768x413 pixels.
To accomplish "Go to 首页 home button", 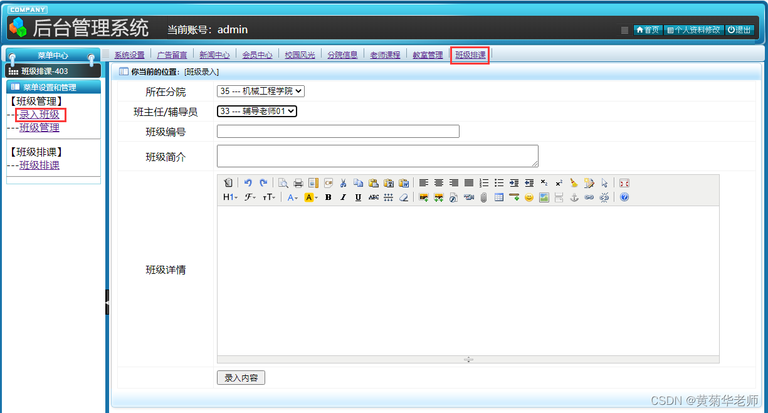I will 648,29.
